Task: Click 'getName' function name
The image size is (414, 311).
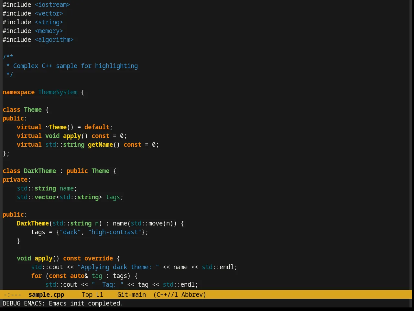Action: (100, 144)
